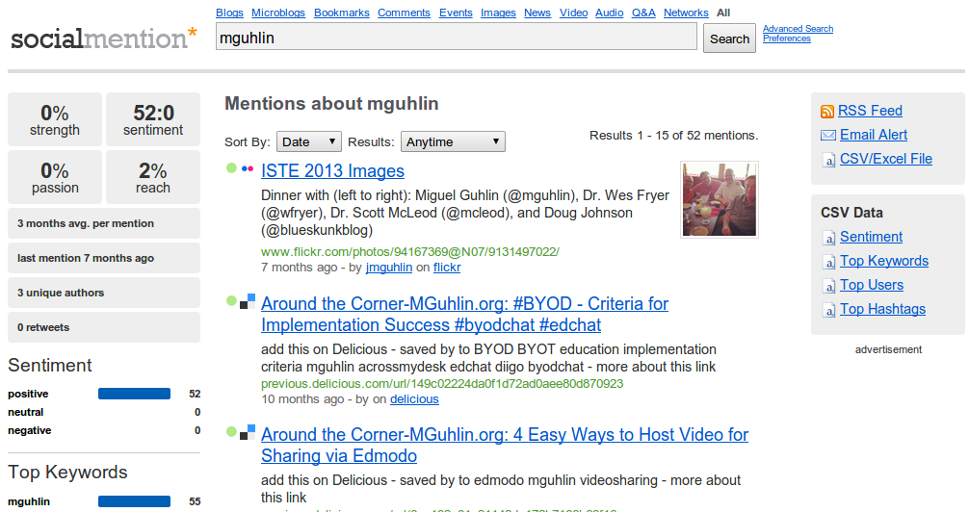
Task: Click the Flickr dots icon beside ISTE 2013 Images
Action: pos(248,168)
